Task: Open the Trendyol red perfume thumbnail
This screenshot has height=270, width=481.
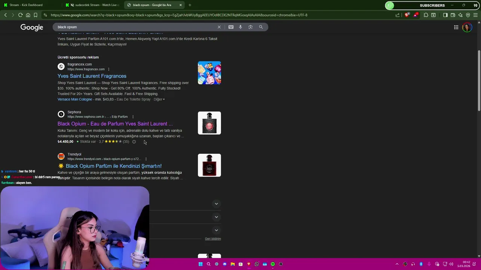Action: click(209, 165)
